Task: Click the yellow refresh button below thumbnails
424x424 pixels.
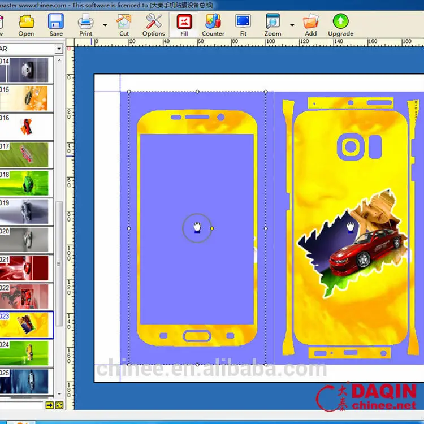Action: 59,405
